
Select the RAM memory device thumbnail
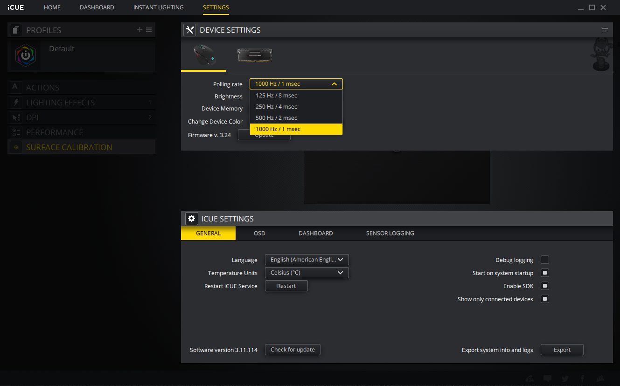point(254,55)
